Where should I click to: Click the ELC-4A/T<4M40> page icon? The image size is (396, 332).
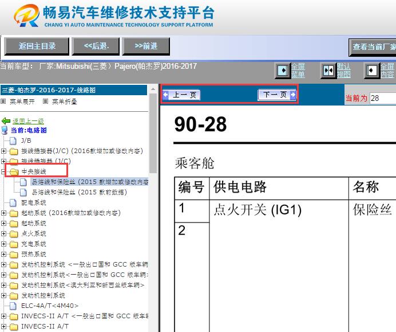click(x=13, y=306)
